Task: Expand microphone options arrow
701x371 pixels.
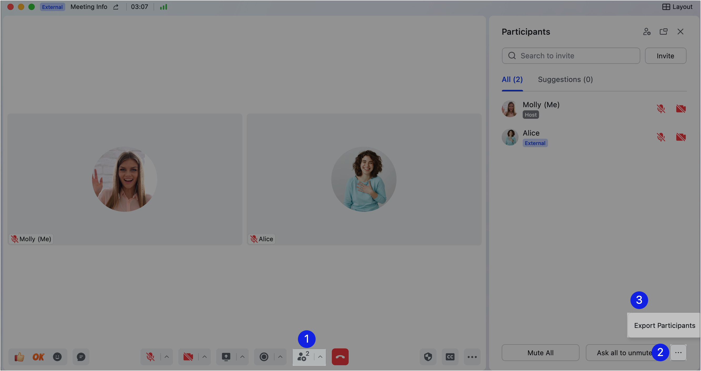Action: [x=167, y=357]
